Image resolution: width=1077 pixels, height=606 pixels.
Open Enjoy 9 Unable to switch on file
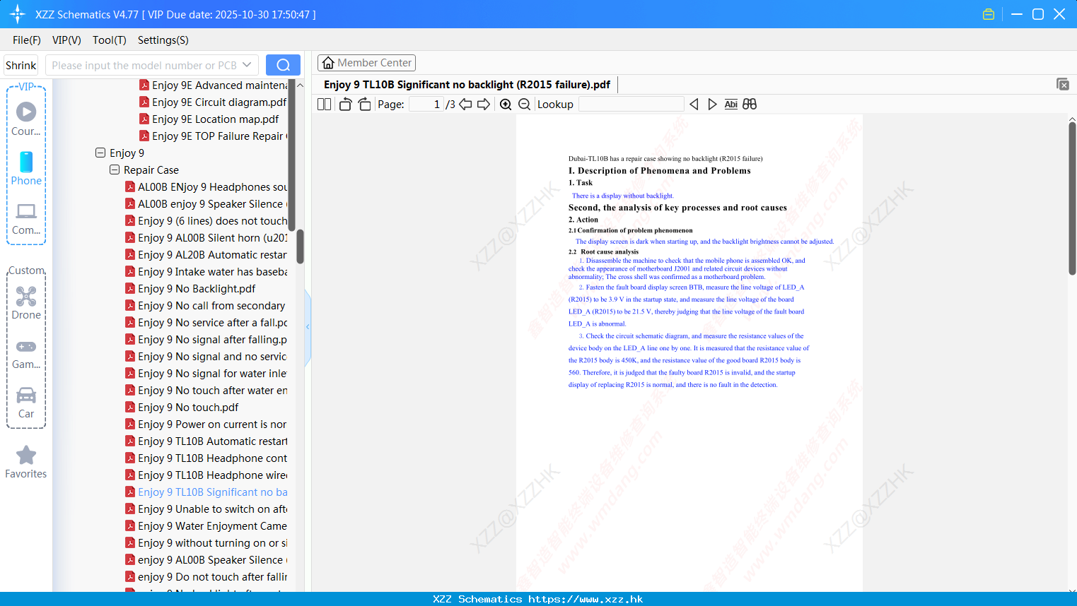[x=206, y=509]
